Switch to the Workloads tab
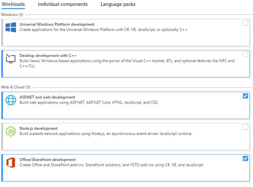The height and width of the screenshot is (187, 253). (13, 4)
